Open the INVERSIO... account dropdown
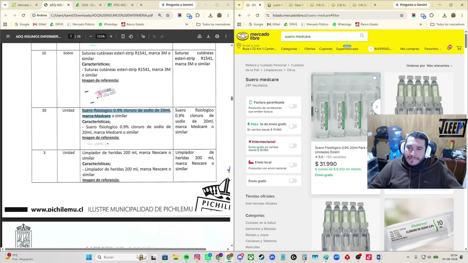The image size is (468, 263). pyautogui.click(x=382, y=49)
